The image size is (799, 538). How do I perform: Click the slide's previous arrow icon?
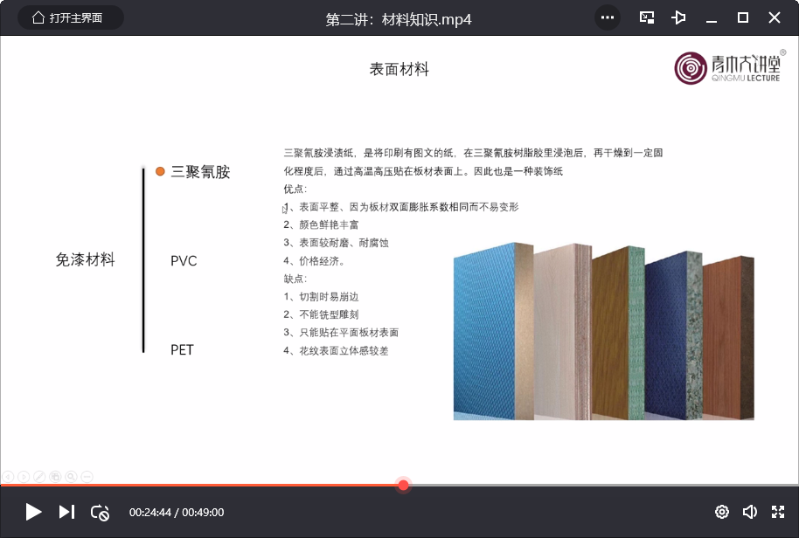coord(9,476)
